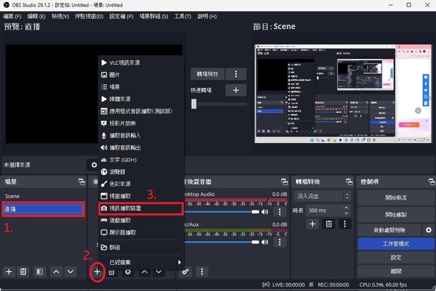
Task: Choose 色彩來源 source type
Action: (x=141, y=184)
